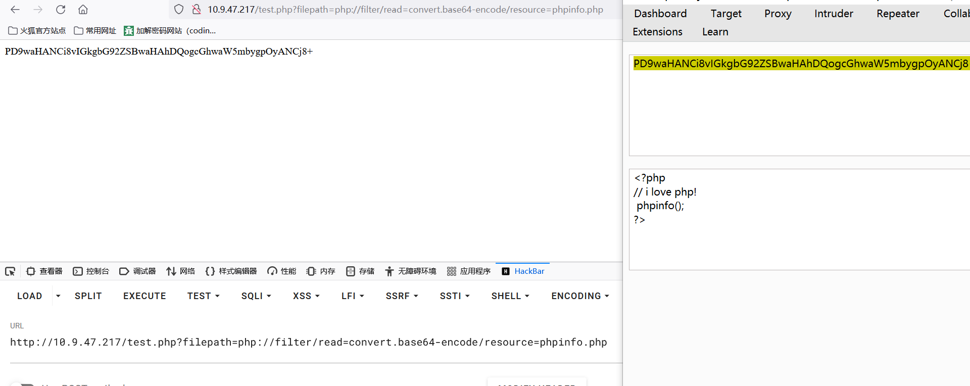Click the browser forward arrow

(x=38, y=10)
